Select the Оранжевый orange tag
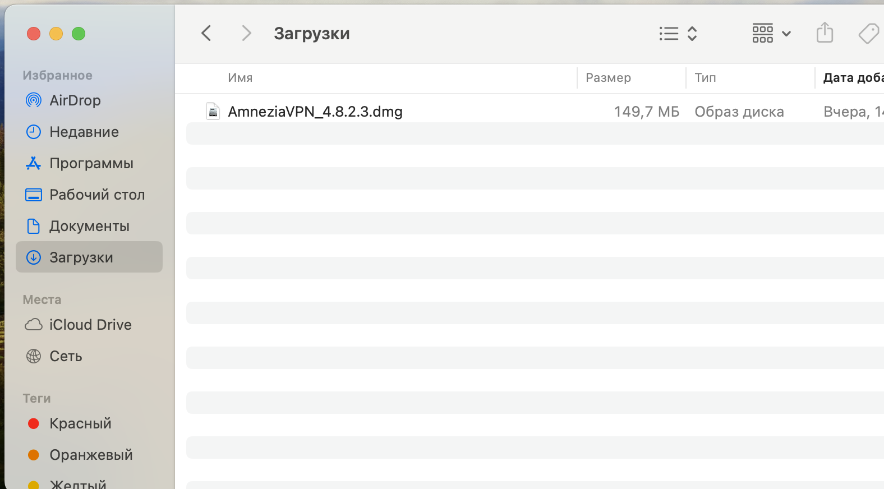 point(90,455)
